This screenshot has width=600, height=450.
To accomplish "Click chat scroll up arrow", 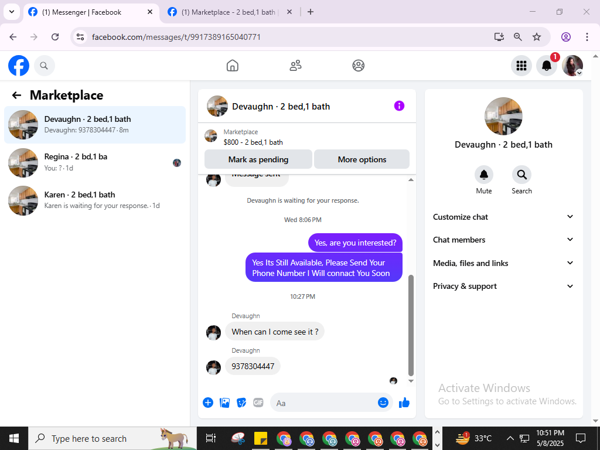I will click(x=411, y=179).
